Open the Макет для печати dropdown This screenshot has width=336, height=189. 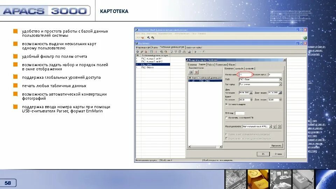point(270,126)
